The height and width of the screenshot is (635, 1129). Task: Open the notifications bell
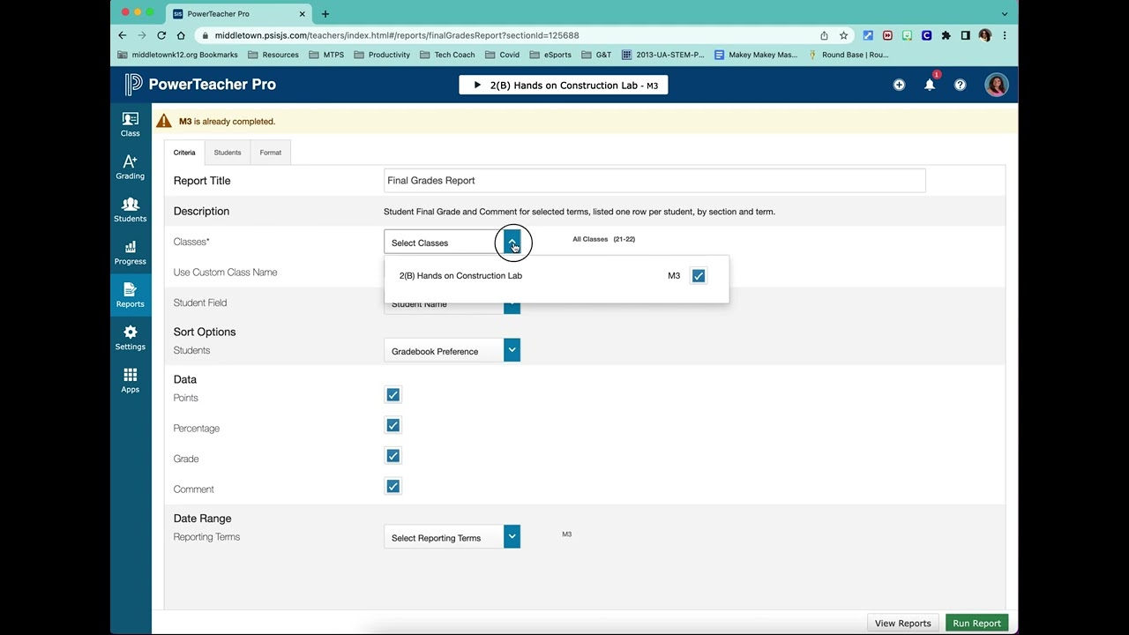point(930,85)
